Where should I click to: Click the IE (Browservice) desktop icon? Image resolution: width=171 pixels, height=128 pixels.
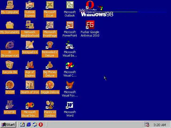pyautogui.click(x=10, y=45)
